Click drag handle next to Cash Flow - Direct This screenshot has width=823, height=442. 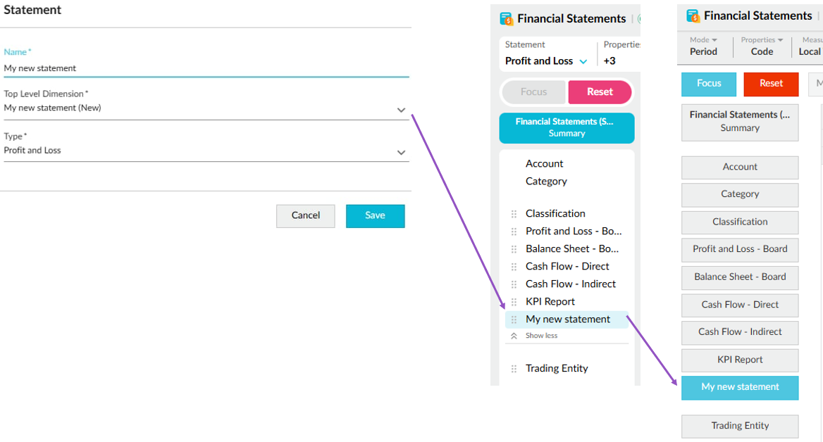(514, 267)
